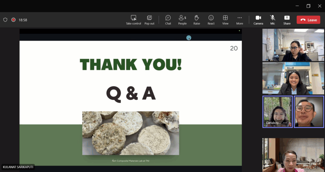The height and width of the screenshot is (172, 325).
Task: Select the man with glasses video tile
Action: click(x=309, y=111)
